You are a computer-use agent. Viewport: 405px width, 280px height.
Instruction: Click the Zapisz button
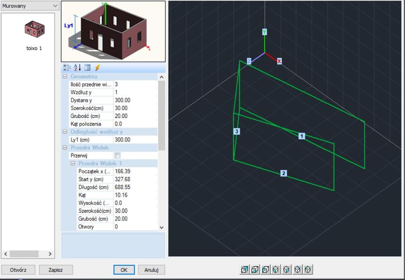pyautogui.click(x=56, y=270)
